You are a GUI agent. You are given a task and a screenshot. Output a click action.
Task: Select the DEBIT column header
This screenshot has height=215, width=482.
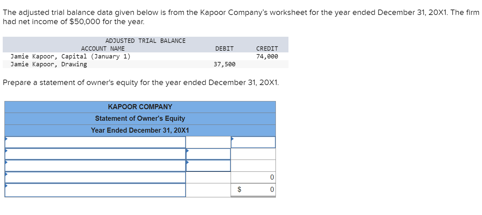[x=224, y=48]
